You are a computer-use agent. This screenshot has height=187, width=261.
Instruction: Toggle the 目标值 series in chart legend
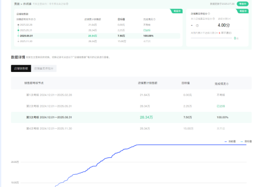pos(246,142)
